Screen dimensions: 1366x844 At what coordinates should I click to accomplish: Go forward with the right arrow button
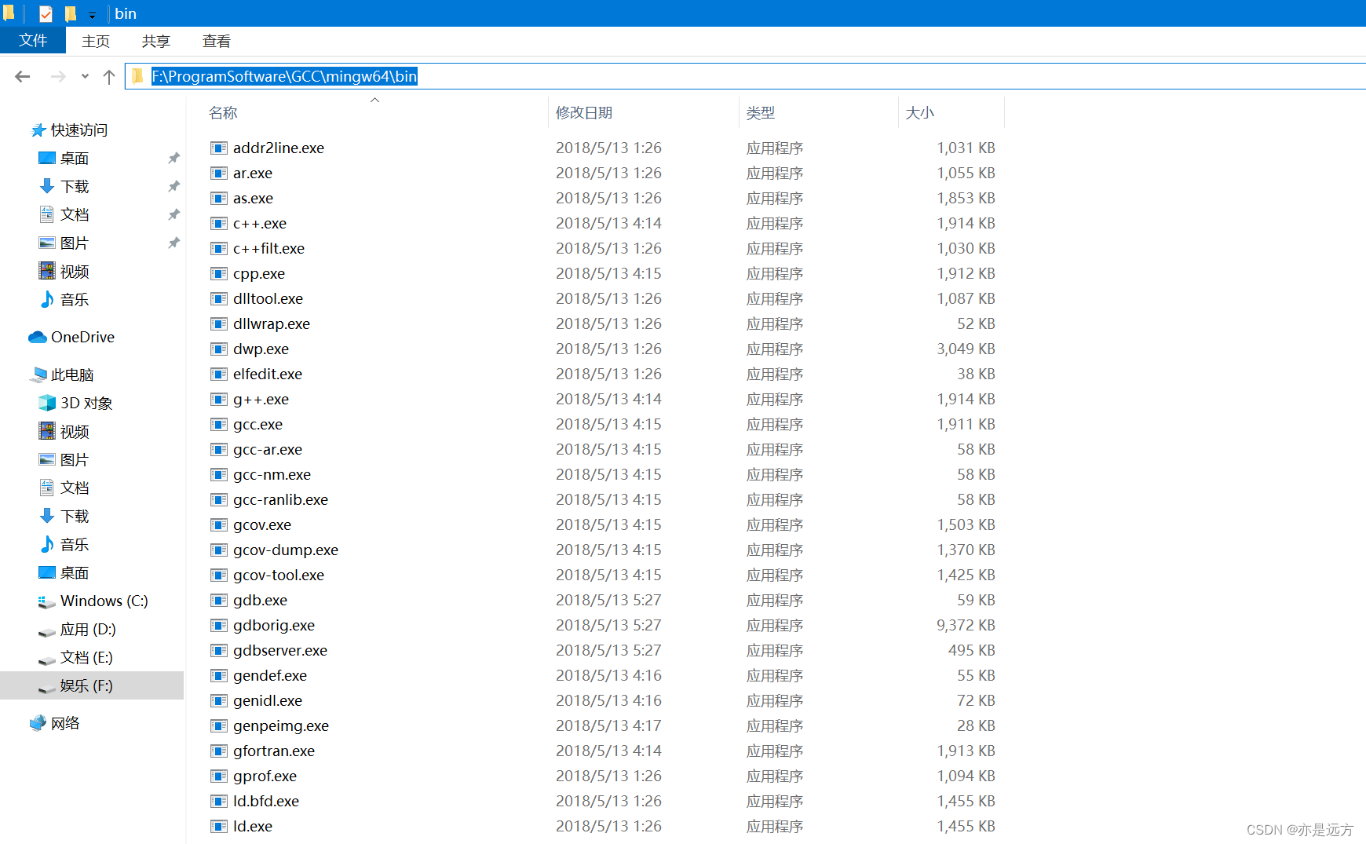(58, 76)
